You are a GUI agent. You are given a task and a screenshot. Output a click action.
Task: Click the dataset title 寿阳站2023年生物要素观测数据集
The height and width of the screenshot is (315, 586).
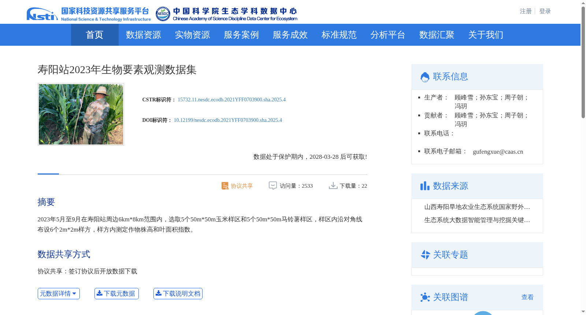(x=117, y=70)
